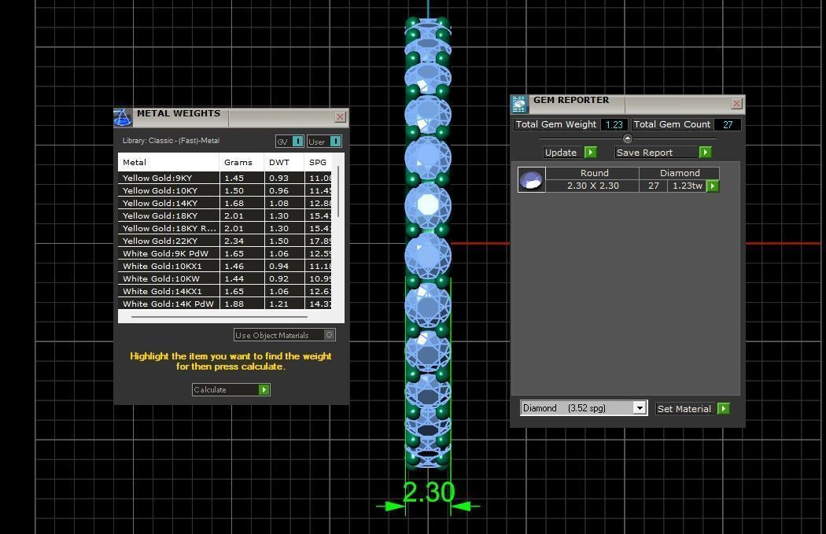Close the Metal Weights panel
The width and height of the screenshot is (826, 534).
341,117
